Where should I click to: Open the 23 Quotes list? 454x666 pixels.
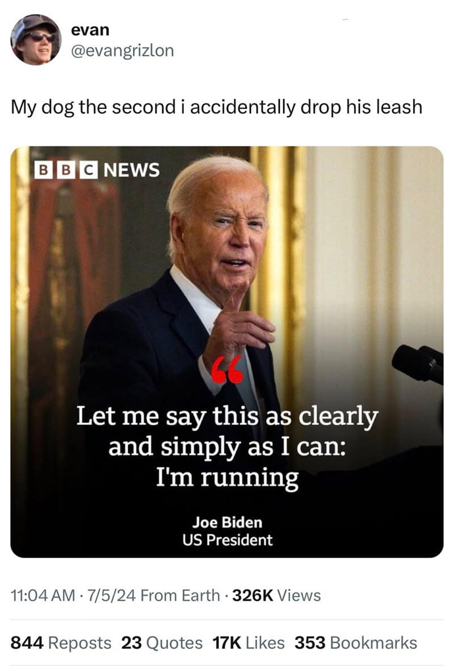click(x=162, y=643)
